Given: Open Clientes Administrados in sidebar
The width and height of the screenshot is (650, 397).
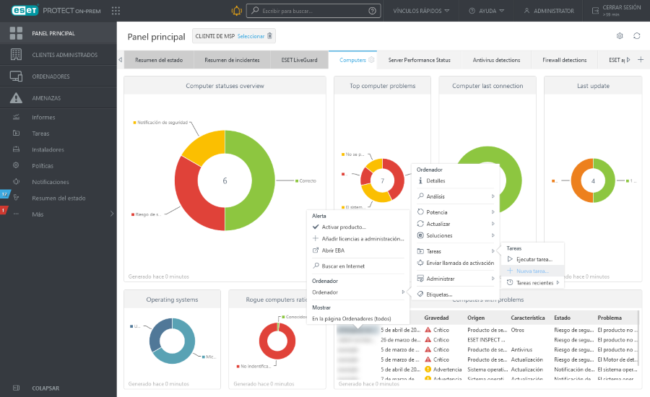Looking at the screenshot, I should tap(58, 55).
